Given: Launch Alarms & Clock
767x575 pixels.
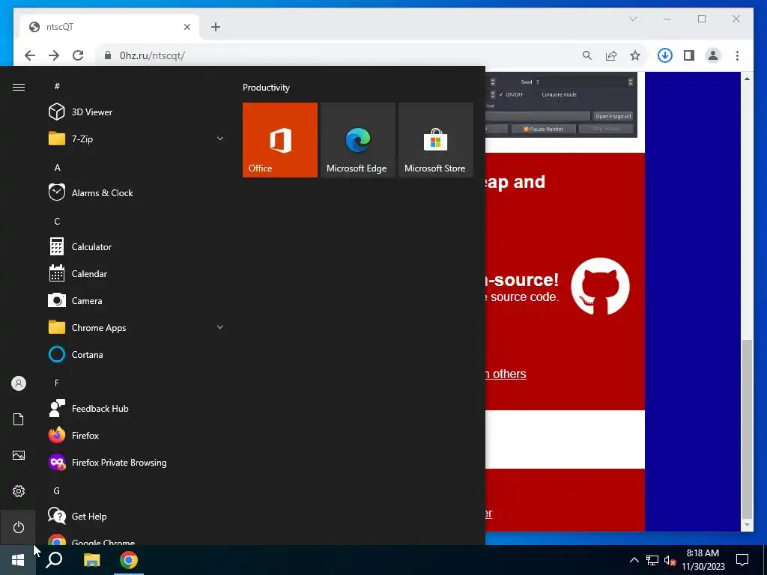Looking at the screenshot, I should click(x=136, y=192).
